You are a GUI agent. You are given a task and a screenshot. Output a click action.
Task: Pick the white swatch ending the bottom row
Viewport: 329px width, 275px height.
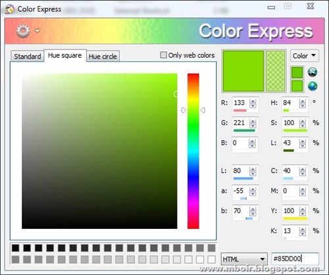(x=211, y=259)
